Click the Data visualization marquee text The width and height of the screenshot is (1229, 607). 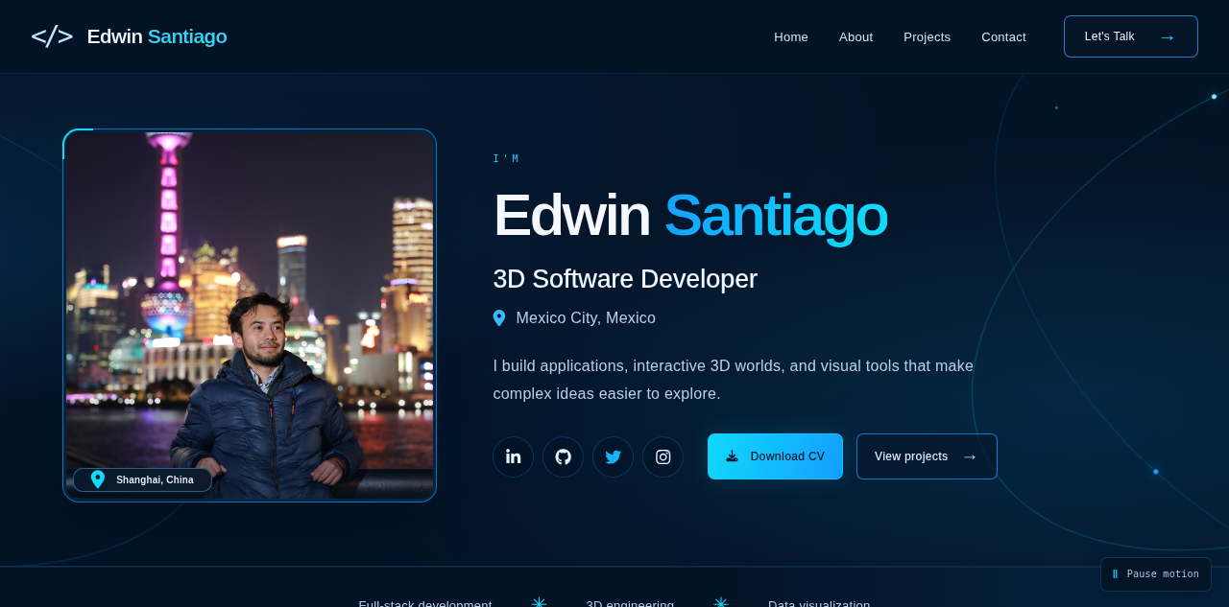tap(819, 604)
